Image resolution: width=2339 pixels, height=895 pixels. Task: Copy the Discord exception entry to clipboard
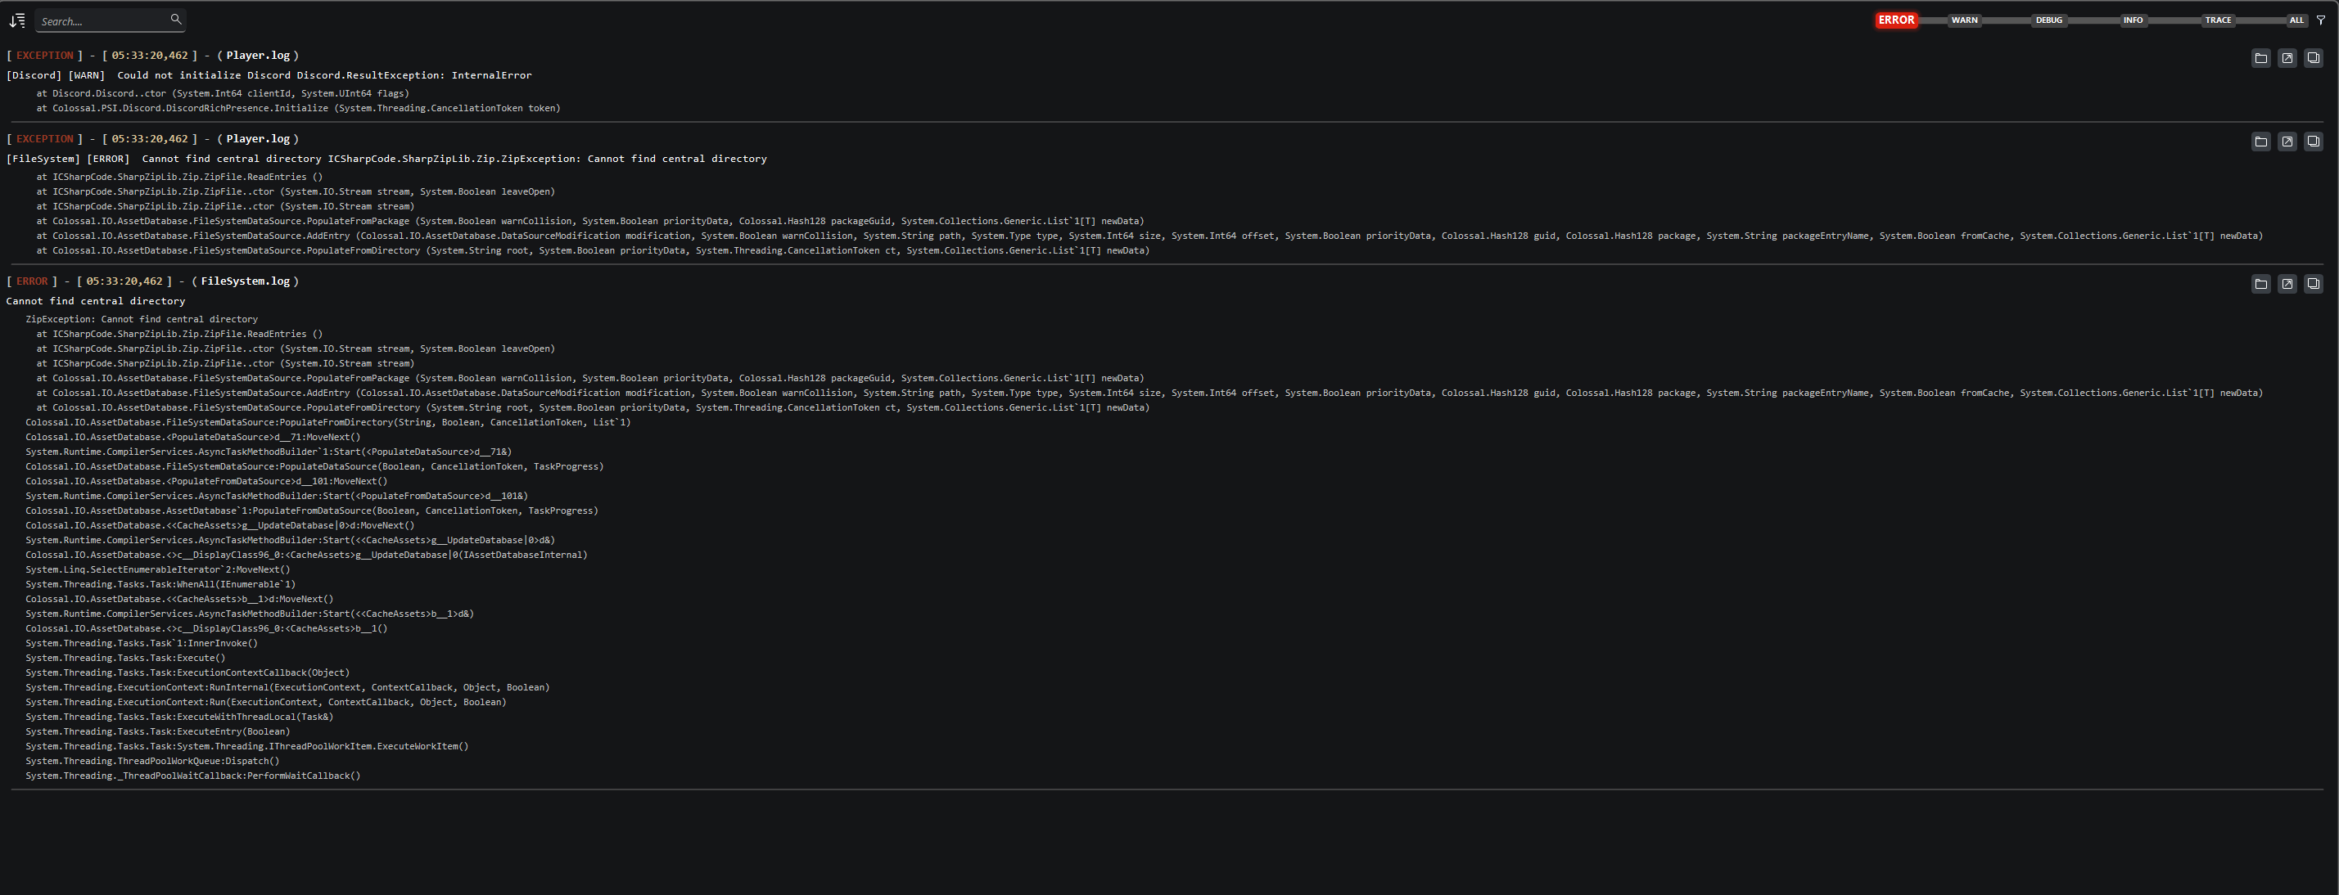(2313, 57)
